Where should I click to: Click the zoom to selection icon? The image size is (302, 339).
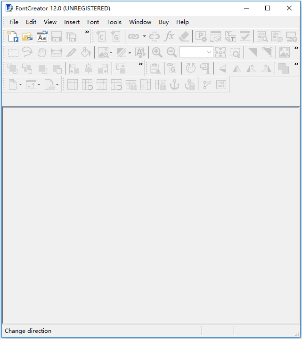pyautogui.click(x=235, y=52)
